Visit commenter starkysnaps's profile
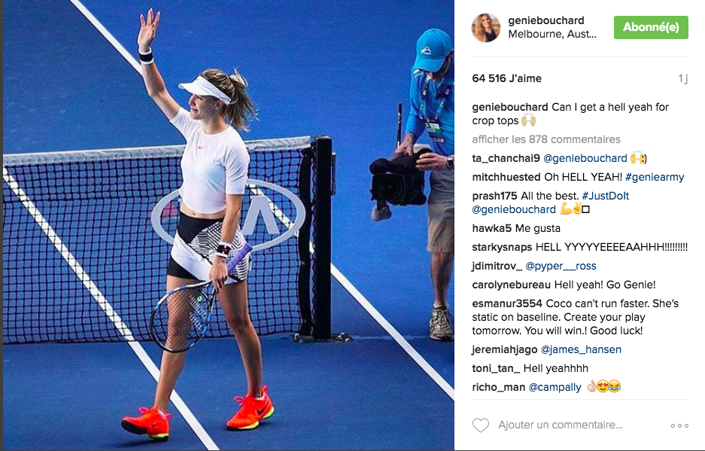The width and height of the screenshot is (705, 451). point(502,247)
